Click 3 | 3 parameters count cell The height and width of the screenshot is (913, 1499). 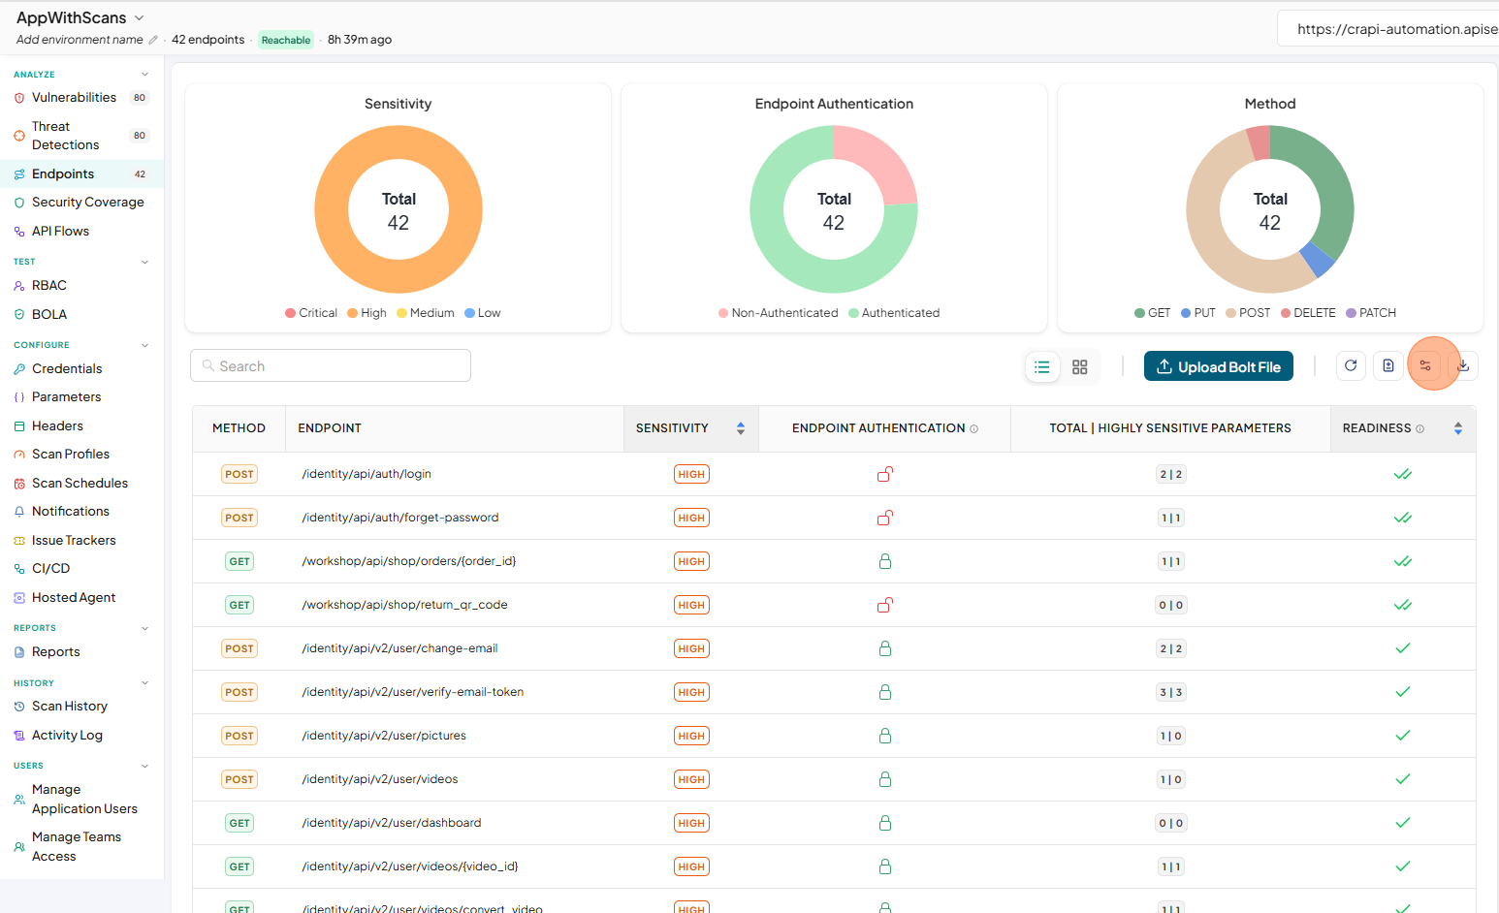coord(1170,692)
